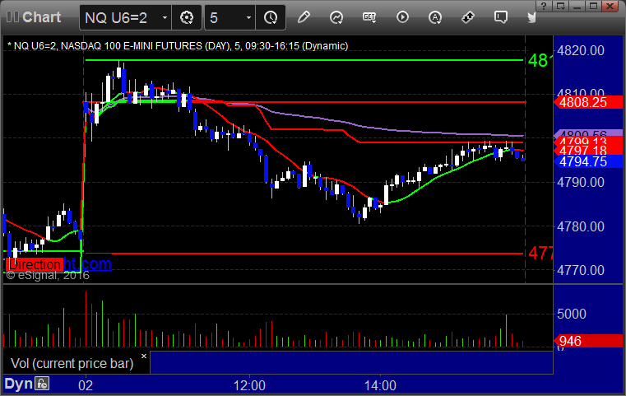The height and width of the screenshot is (396, 626).
Task: Click the 946 volume value marker
Action: tap(587, 341)
